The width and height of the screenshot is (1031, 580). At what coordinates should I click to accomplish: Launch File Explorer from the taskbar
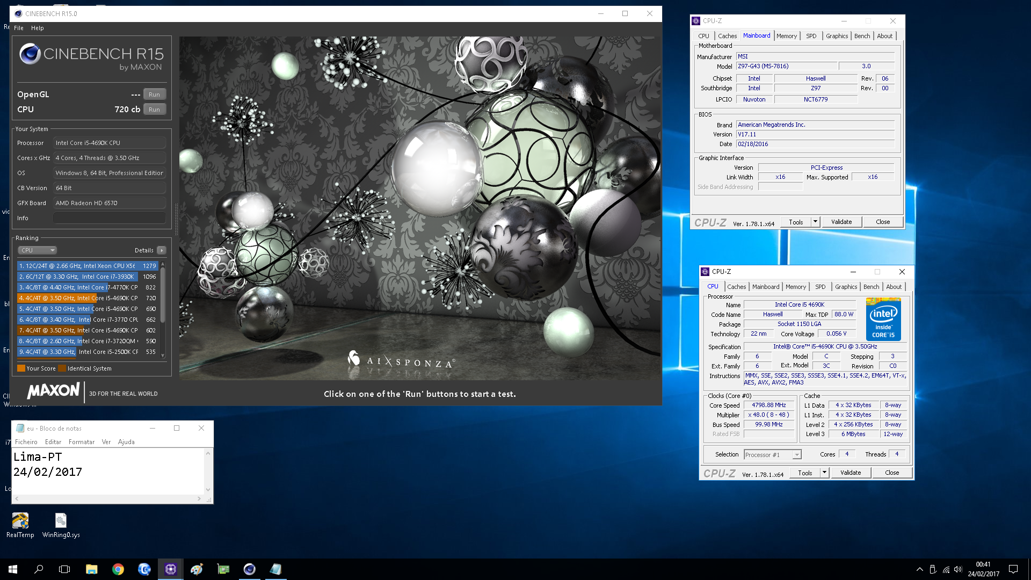(91, 569)
